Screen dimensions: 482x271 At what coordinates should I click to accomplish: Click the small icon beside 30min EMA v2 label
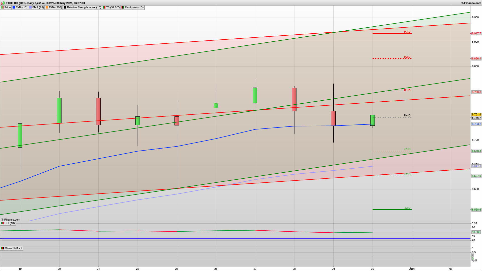[3, 248]
